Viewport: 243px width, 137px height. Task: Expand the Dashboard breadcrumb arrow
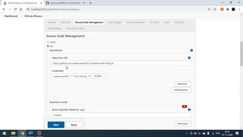(x=21, y=16)
